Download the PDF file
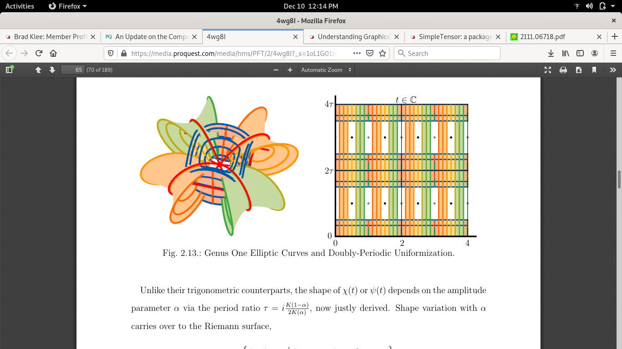This screenshot has height=349, width=622. pos(579,70)
